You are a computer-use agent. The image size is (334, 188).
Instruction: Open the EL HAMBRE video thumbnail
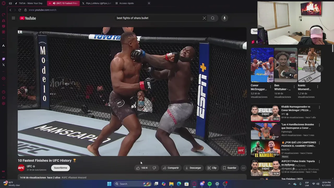[265, 149]
